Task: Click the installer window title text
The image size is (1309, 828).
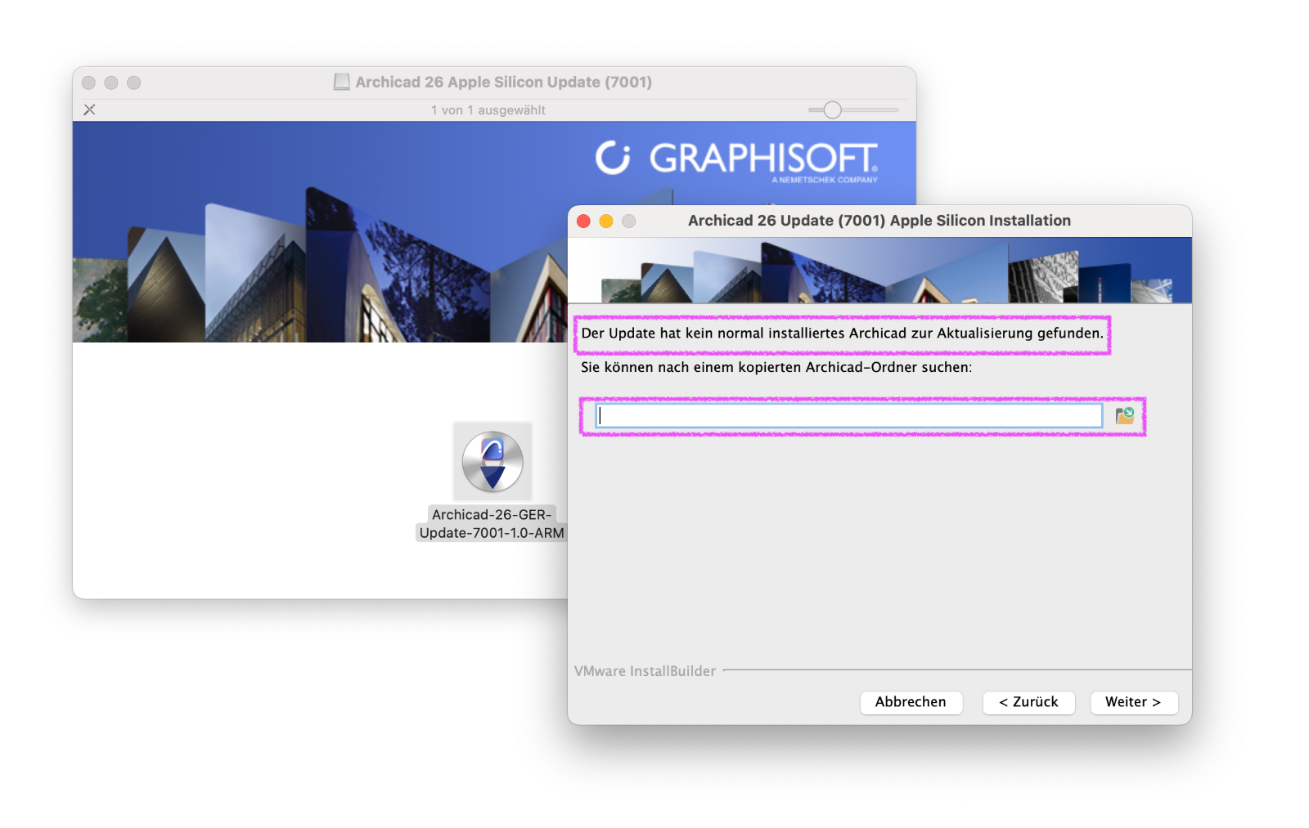Action: [879, 221]
